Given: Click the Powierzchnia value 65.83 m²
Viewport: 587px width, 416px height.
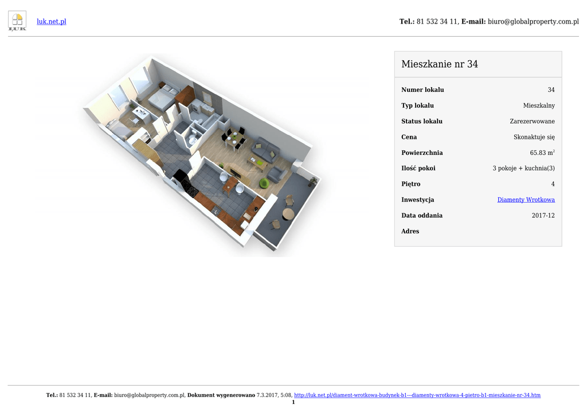Looking at the screenshot, I should (542, 153).
